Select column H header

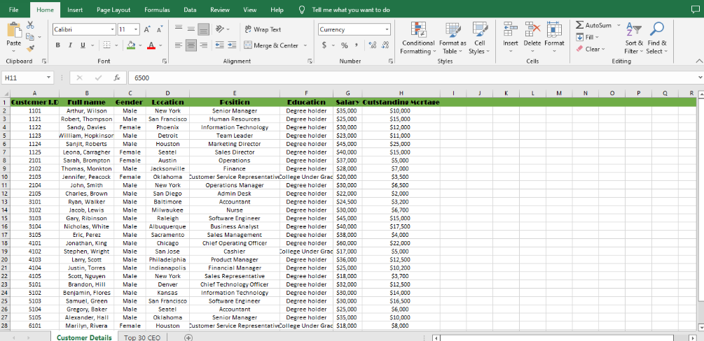[x=401, y=93]
